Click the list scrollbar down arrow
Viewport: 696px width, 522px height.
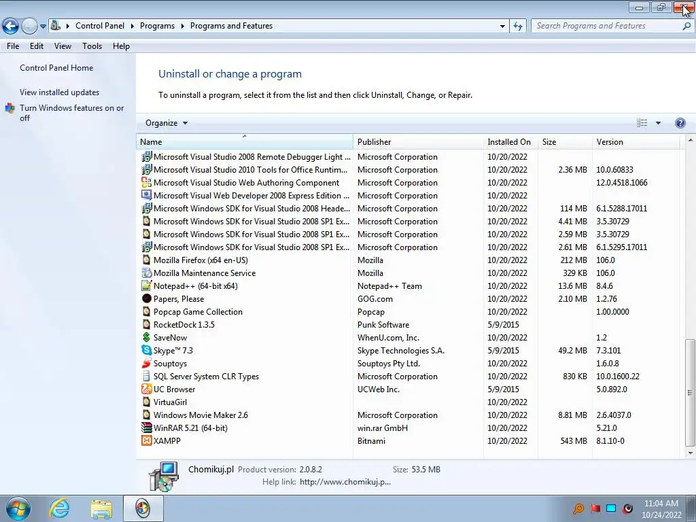coord(691,453)
